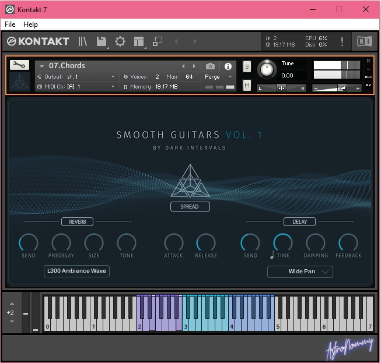
Task: Open the Output st.1 dropdown
Action: tap(76, 77)
